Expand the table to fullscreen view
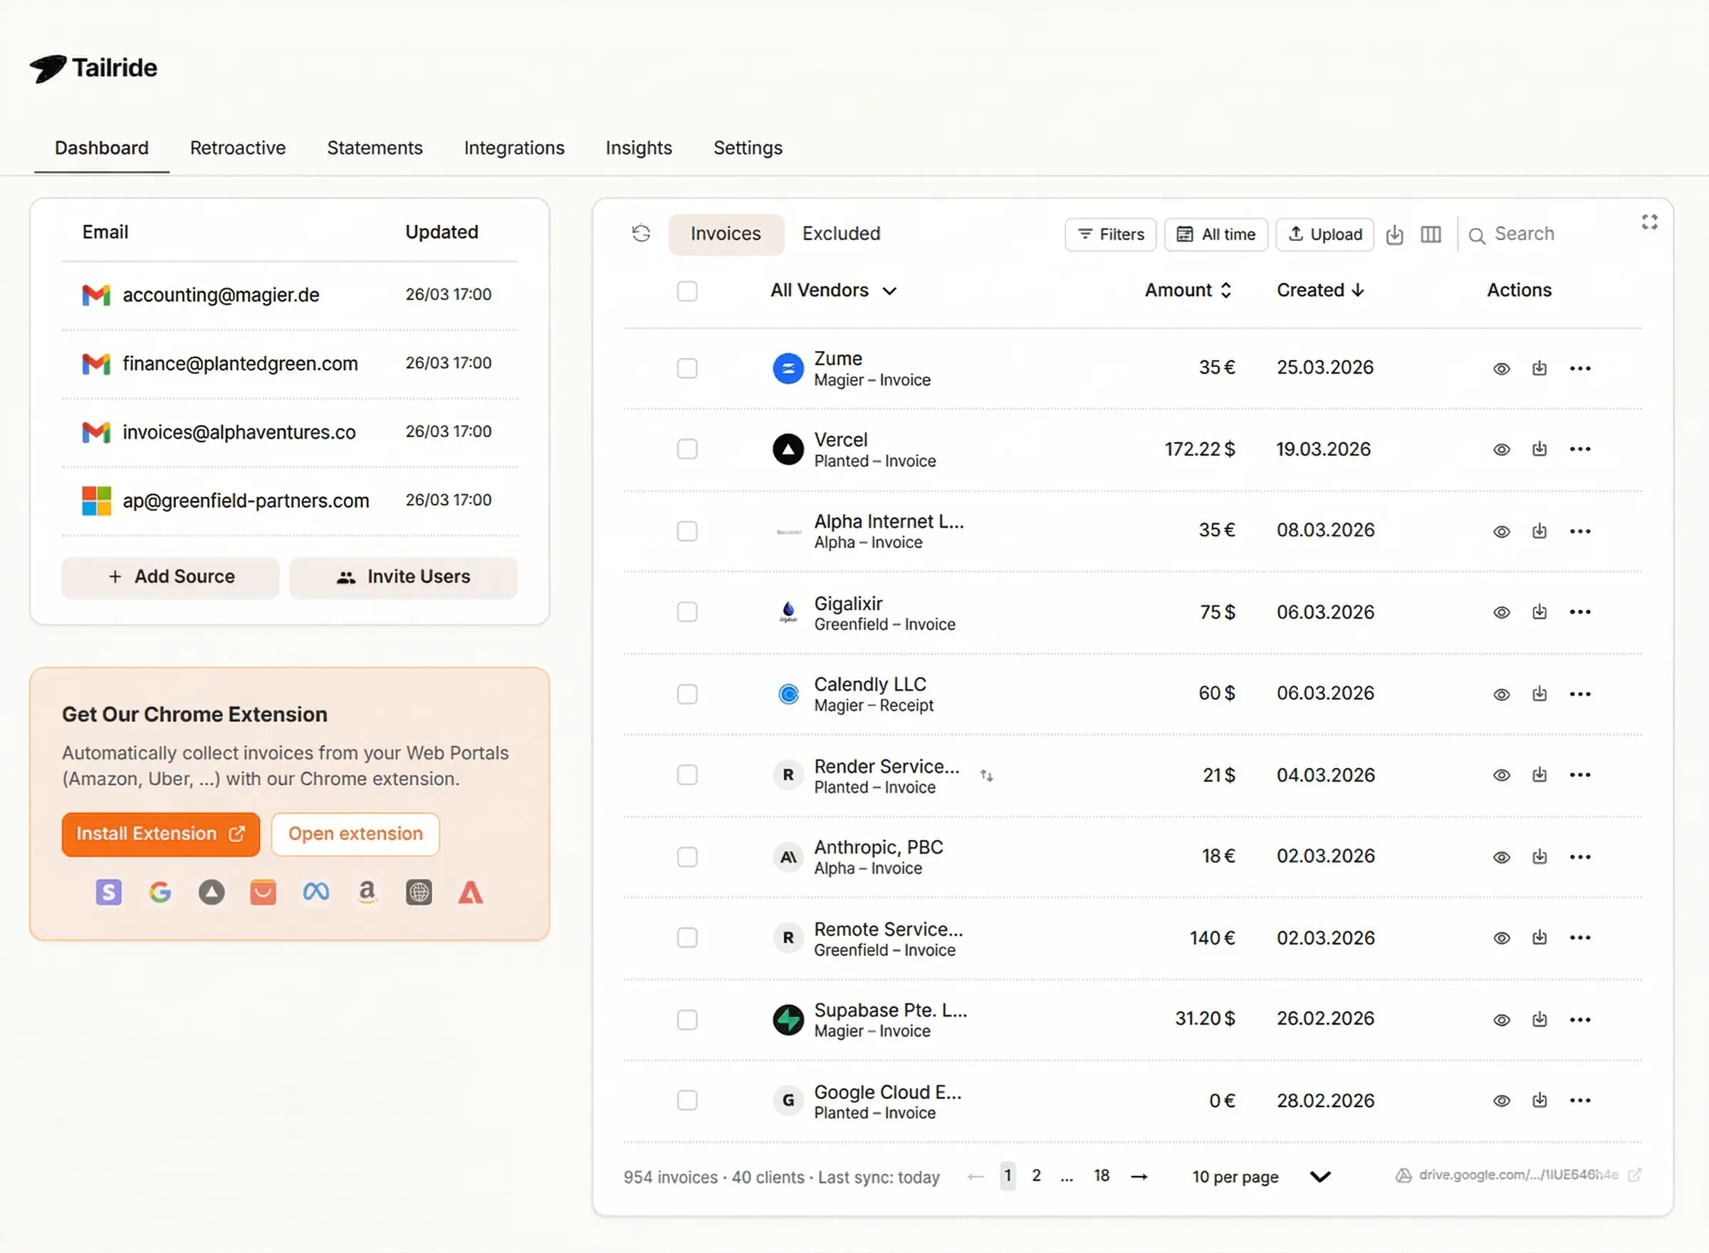 coord(1649,221)
